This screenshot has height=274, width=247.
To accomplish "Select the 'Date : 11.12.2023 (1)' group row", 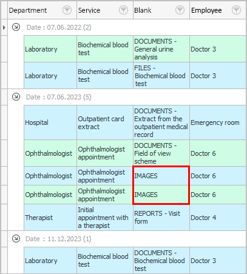I will 127,239.
